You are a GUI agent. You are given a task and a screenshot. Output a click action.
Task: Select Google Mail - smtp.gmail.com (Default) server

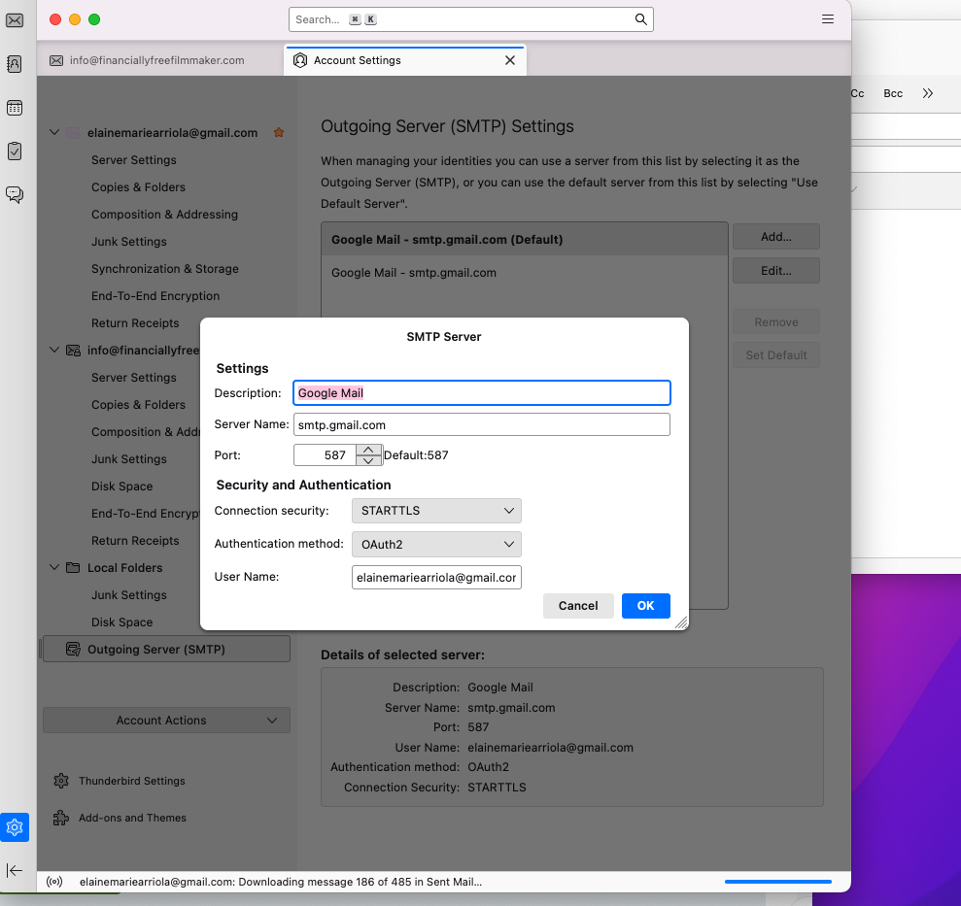point(525,240)
